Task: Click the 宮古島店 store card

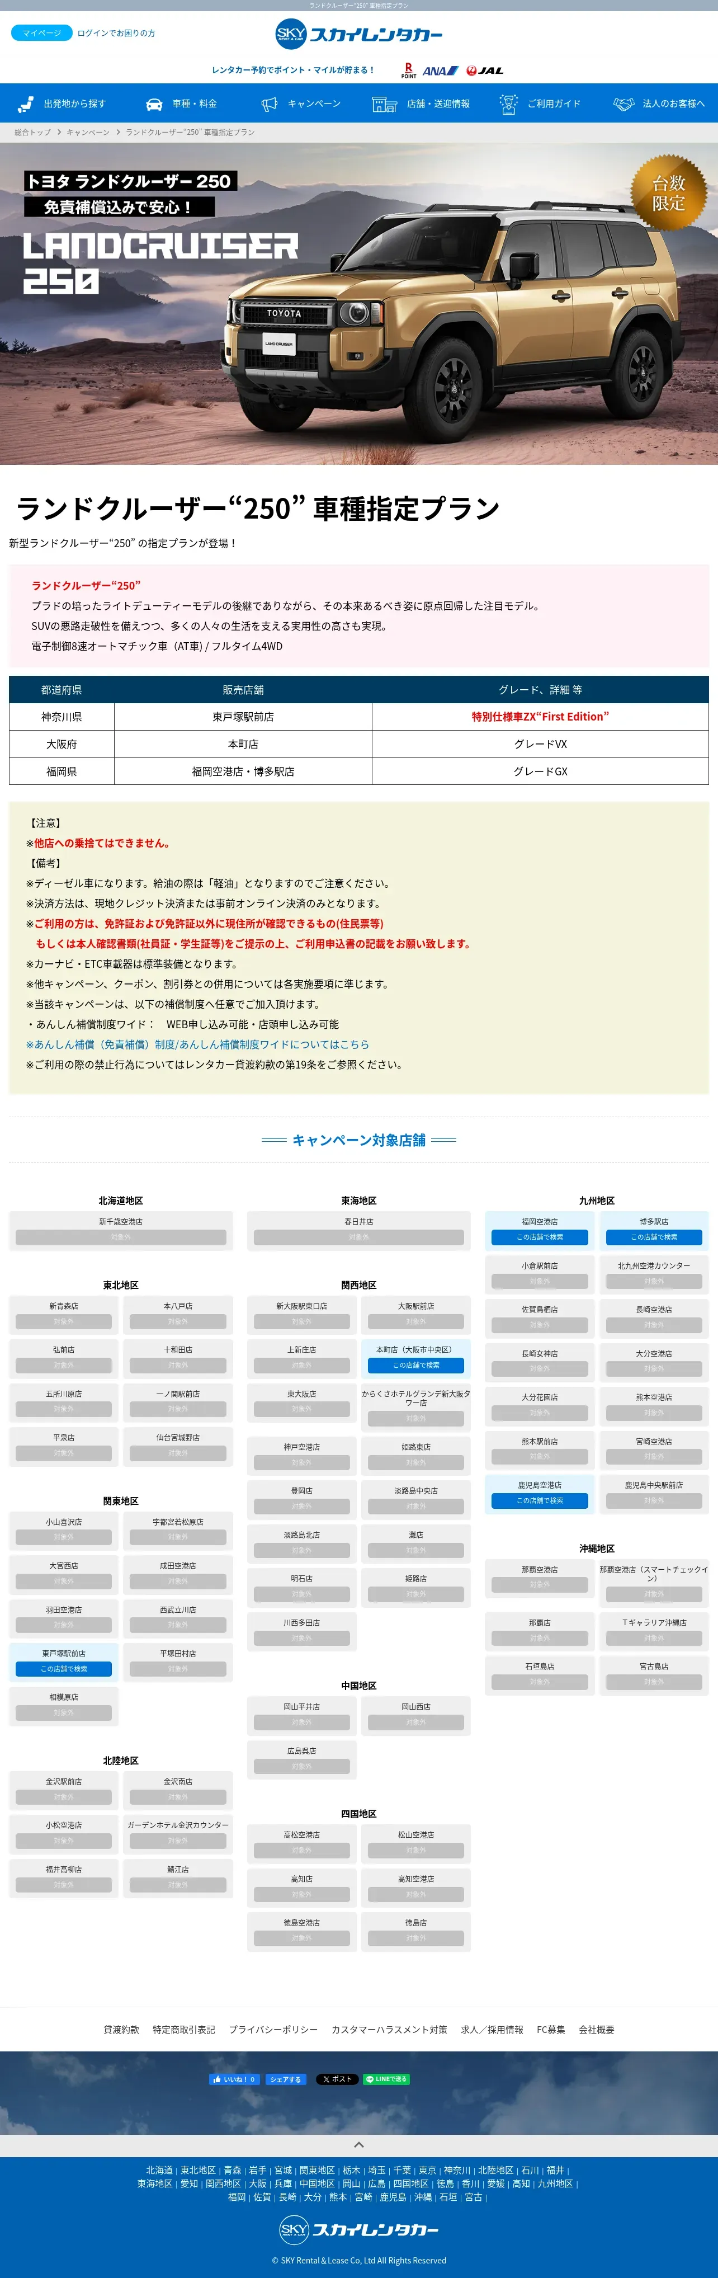Action: [x=654, y=1675]
